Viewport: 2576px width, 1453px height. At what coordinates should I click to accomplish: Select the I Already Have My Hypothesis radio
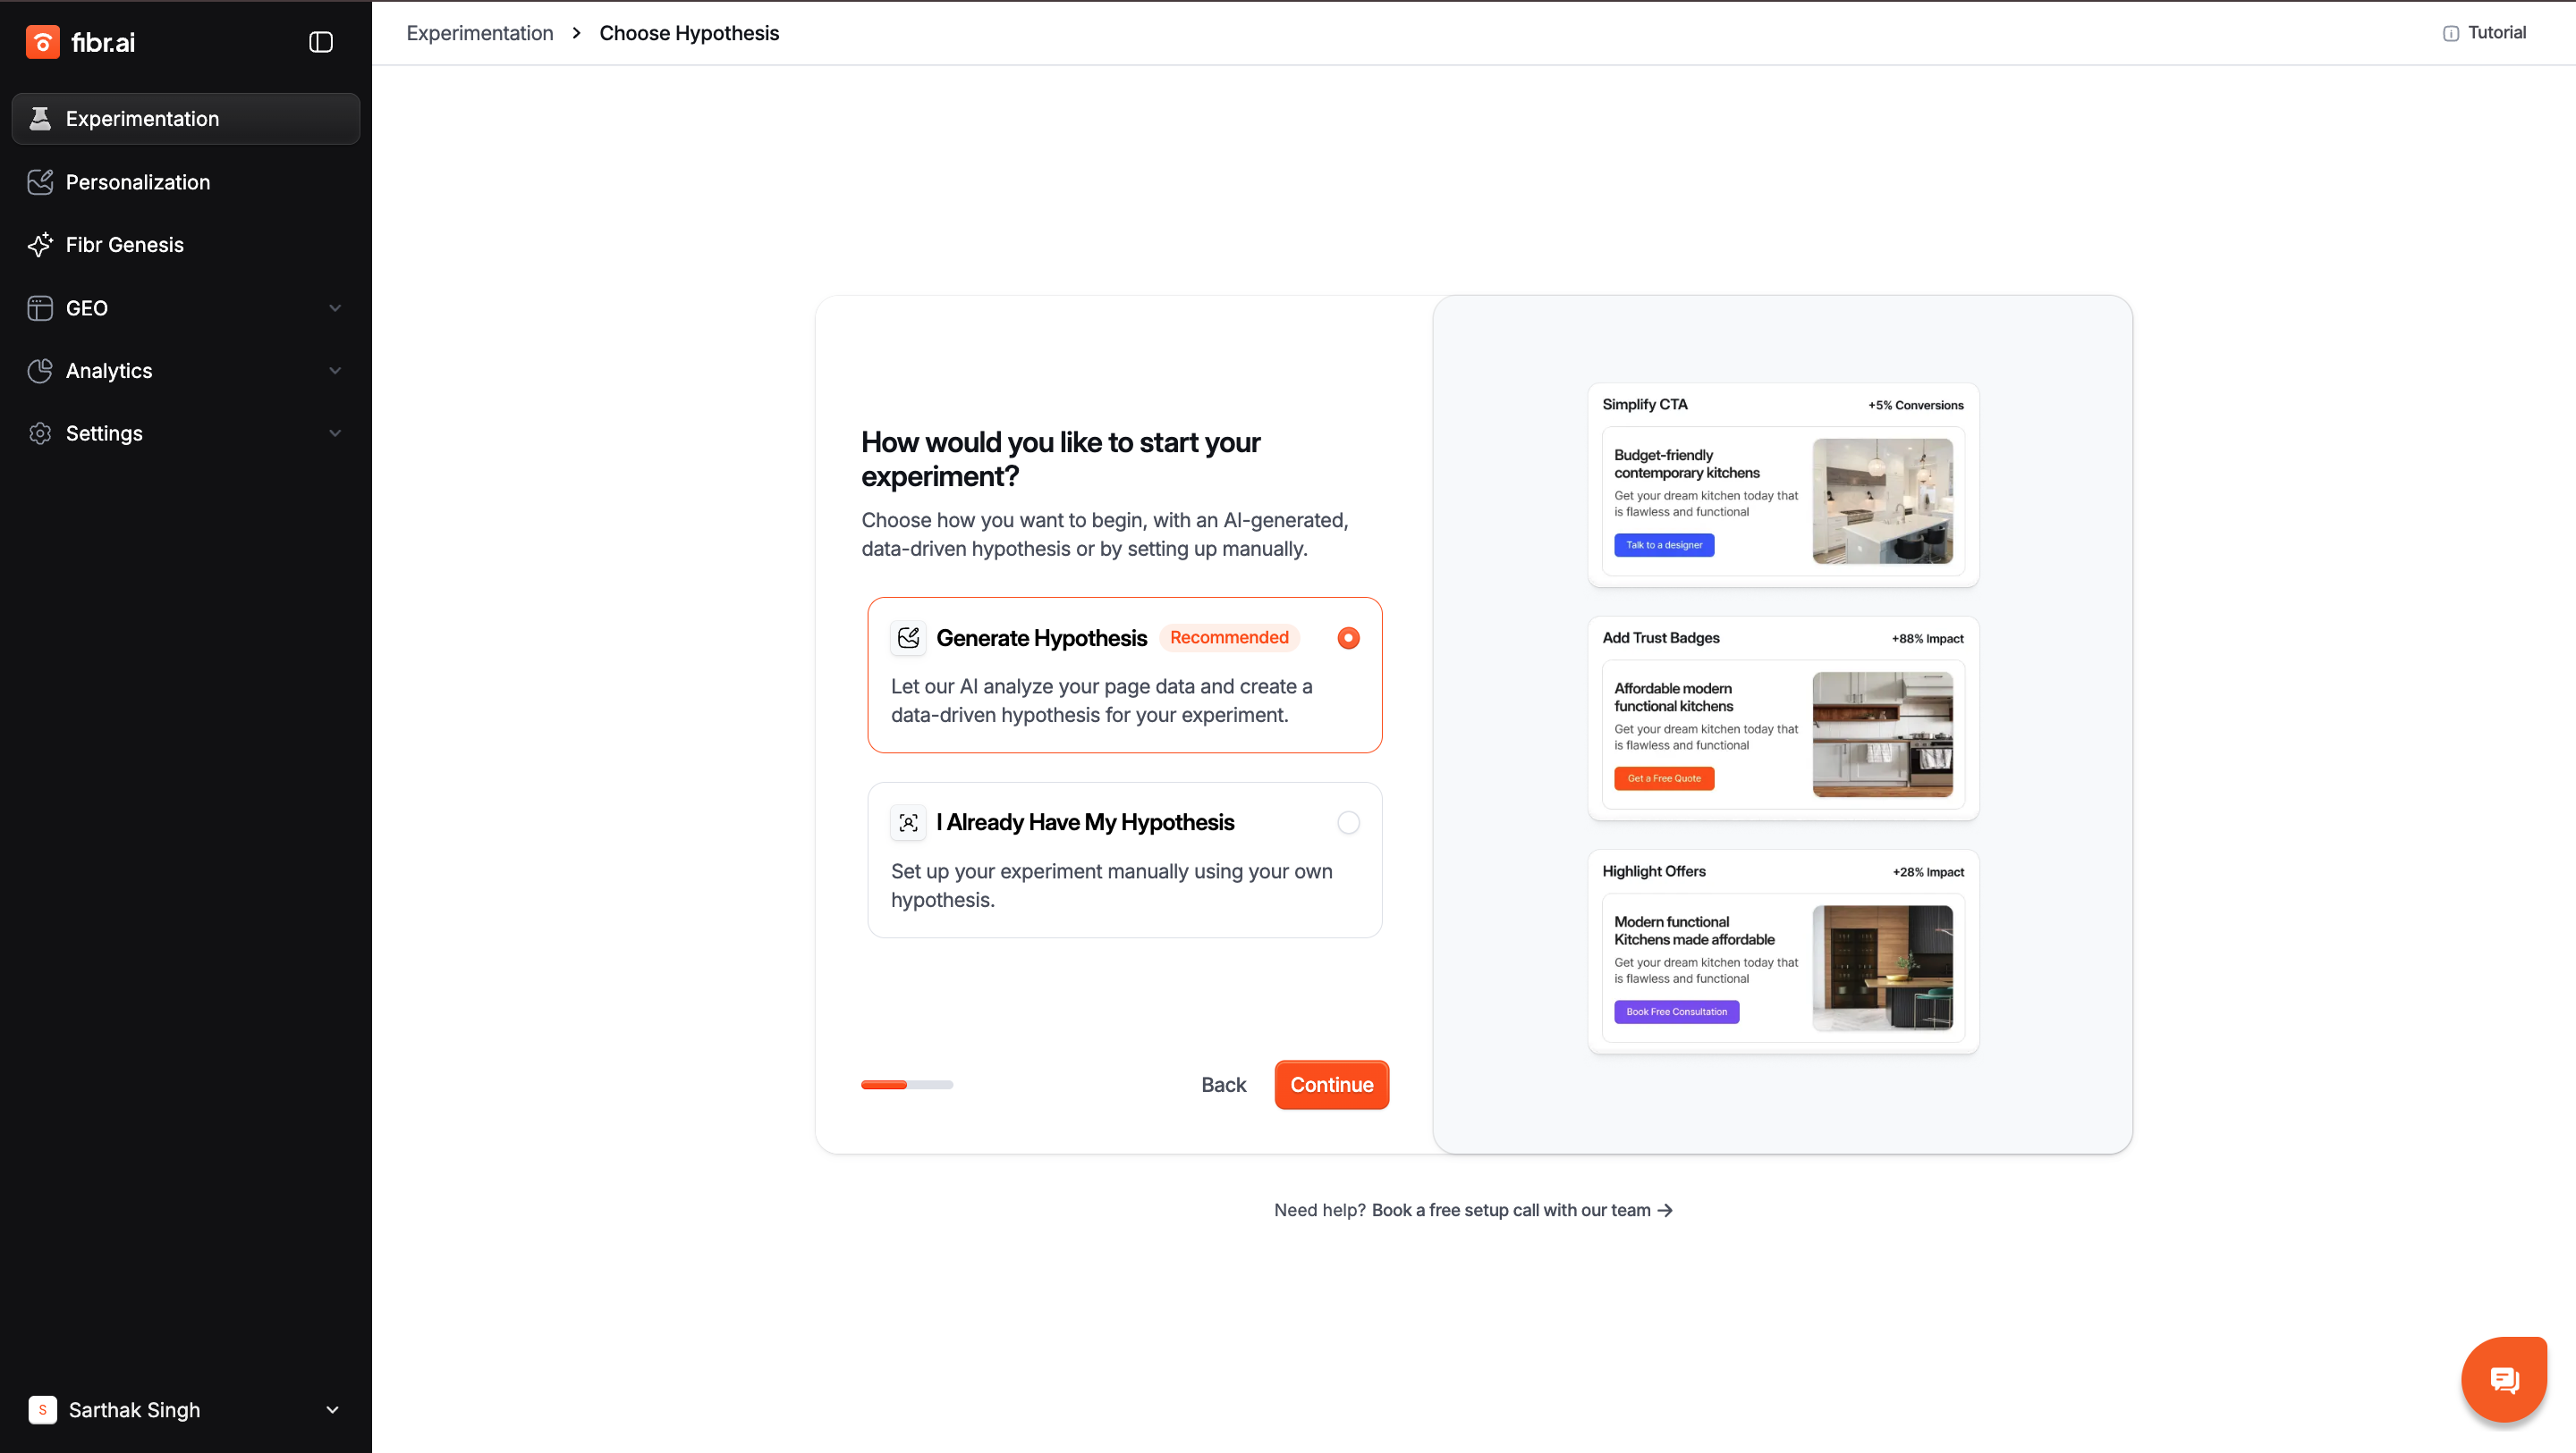pyautogui.click(x=1348, y=822)
